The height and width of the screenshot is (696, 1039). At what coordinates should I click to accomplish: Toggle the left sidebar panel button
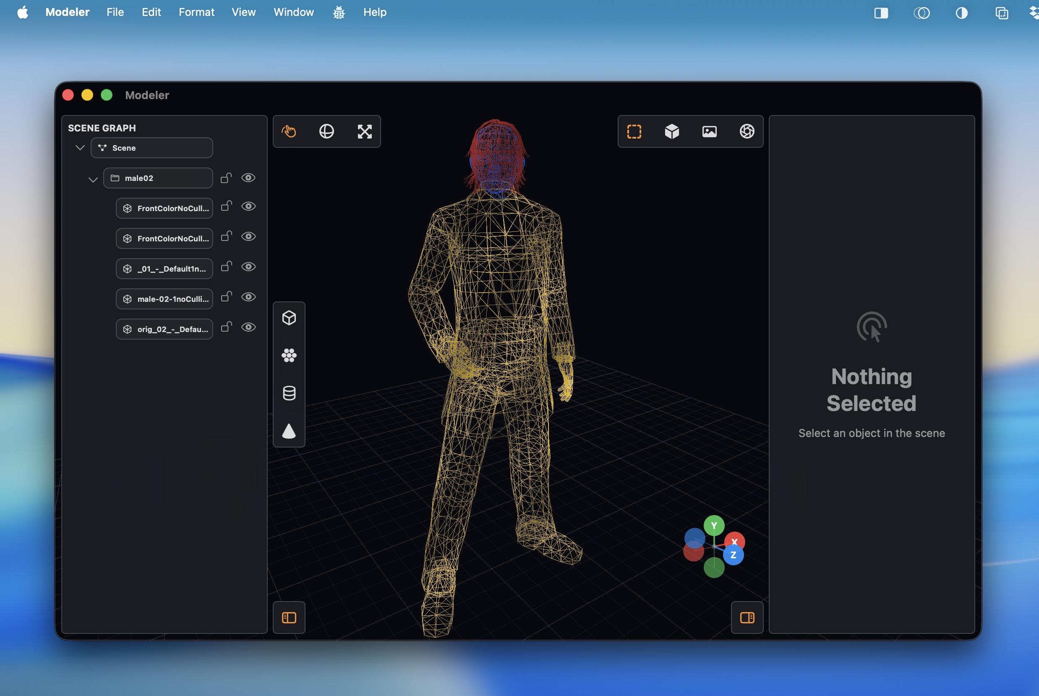[289, 618]
